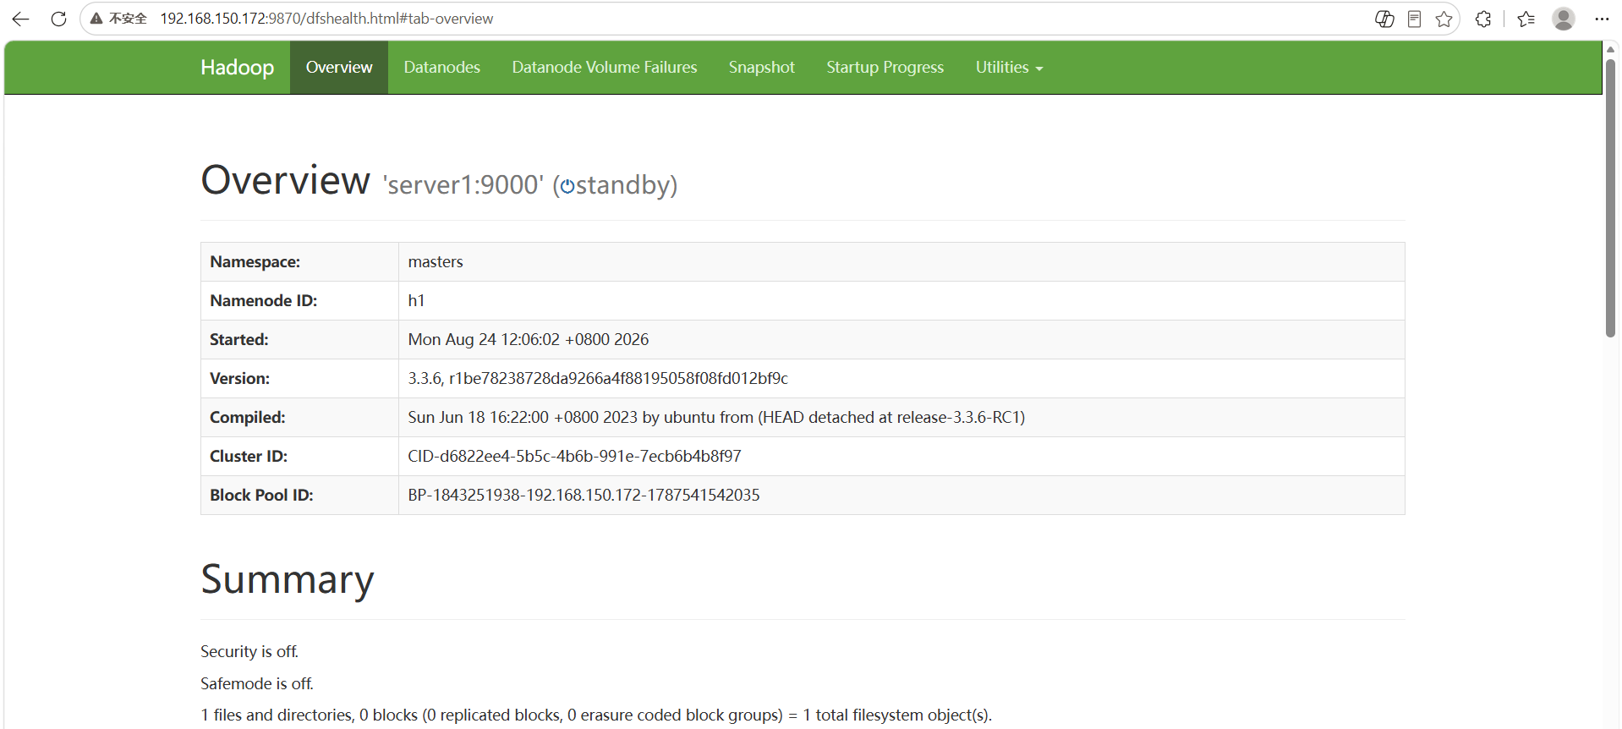
Task: Click the 'Security is off.' line
Action: 249,652
